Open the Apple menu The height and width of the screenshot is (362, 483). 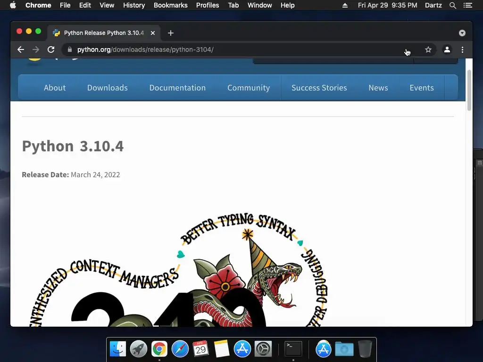coord(13,5)
